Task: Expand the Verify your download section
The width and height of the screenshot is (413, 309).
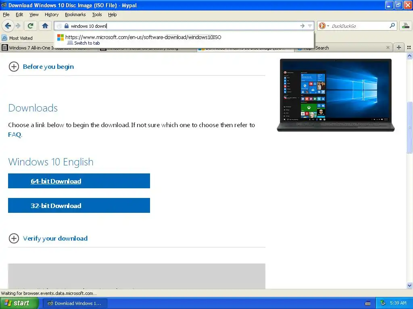Action: click(x=48, y=238)
